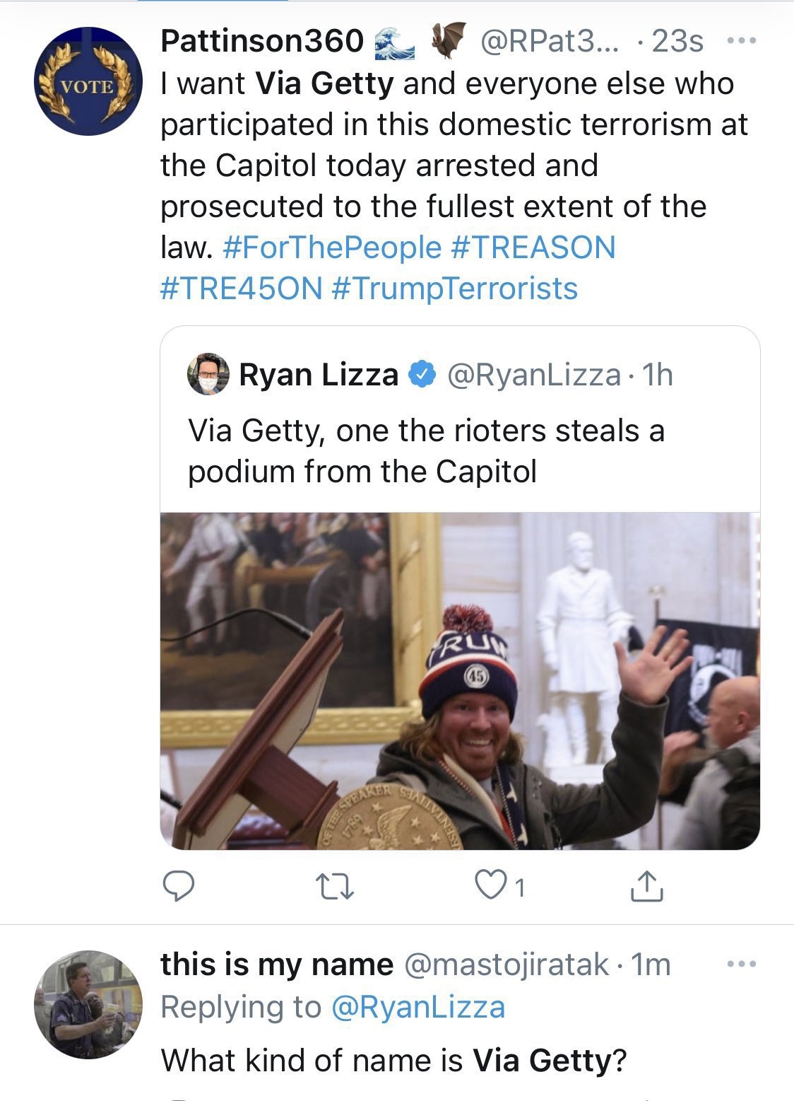This screenshot has height=1101, width=794.
Task: Open Pattinson360's VOTE profile avatar
Action: point(88,82)
